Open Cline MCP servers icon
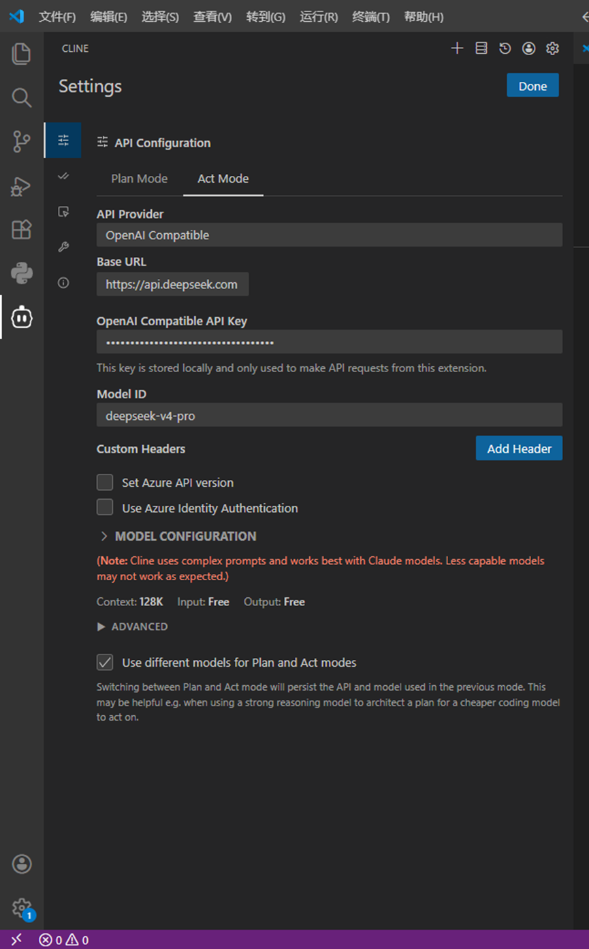This screenshot has width=589, height=949. point(481,48)
